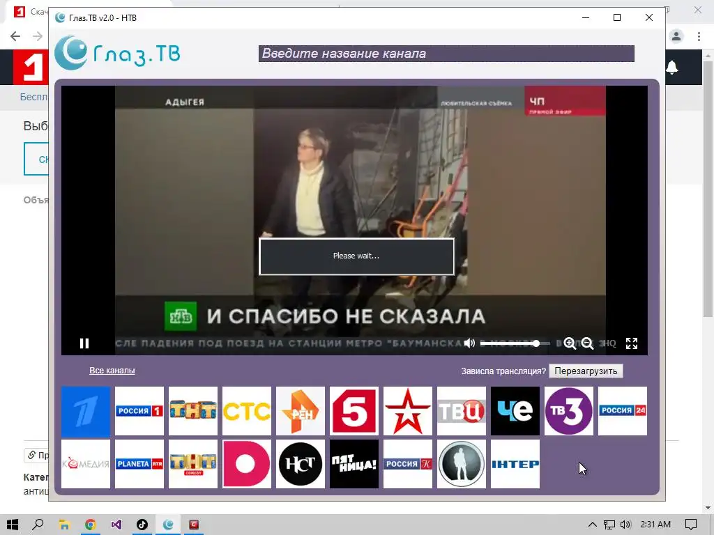Screen dimensions: 714x535
Task: Select the Первый канал channel tile
Action: click(x=86, y=411)
